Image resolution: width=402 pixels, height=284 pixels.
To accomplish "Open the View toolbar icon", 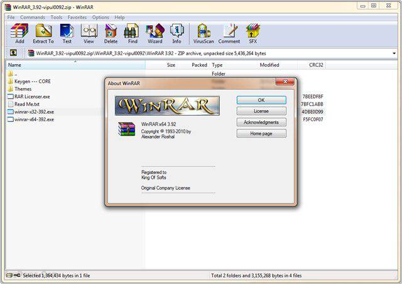I will point(89,33).
